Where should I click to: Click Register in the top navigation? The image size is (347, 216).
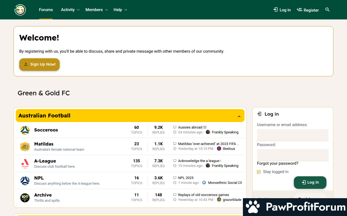(308, 10)
